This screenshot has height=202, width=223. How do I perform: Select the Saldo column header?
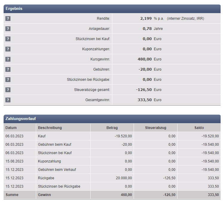(199, 128)
